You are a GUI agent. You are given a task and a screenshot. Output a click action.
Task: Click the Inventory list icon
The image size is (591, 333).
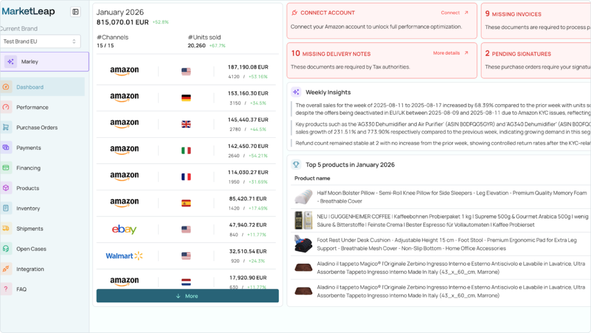[6, 208]
